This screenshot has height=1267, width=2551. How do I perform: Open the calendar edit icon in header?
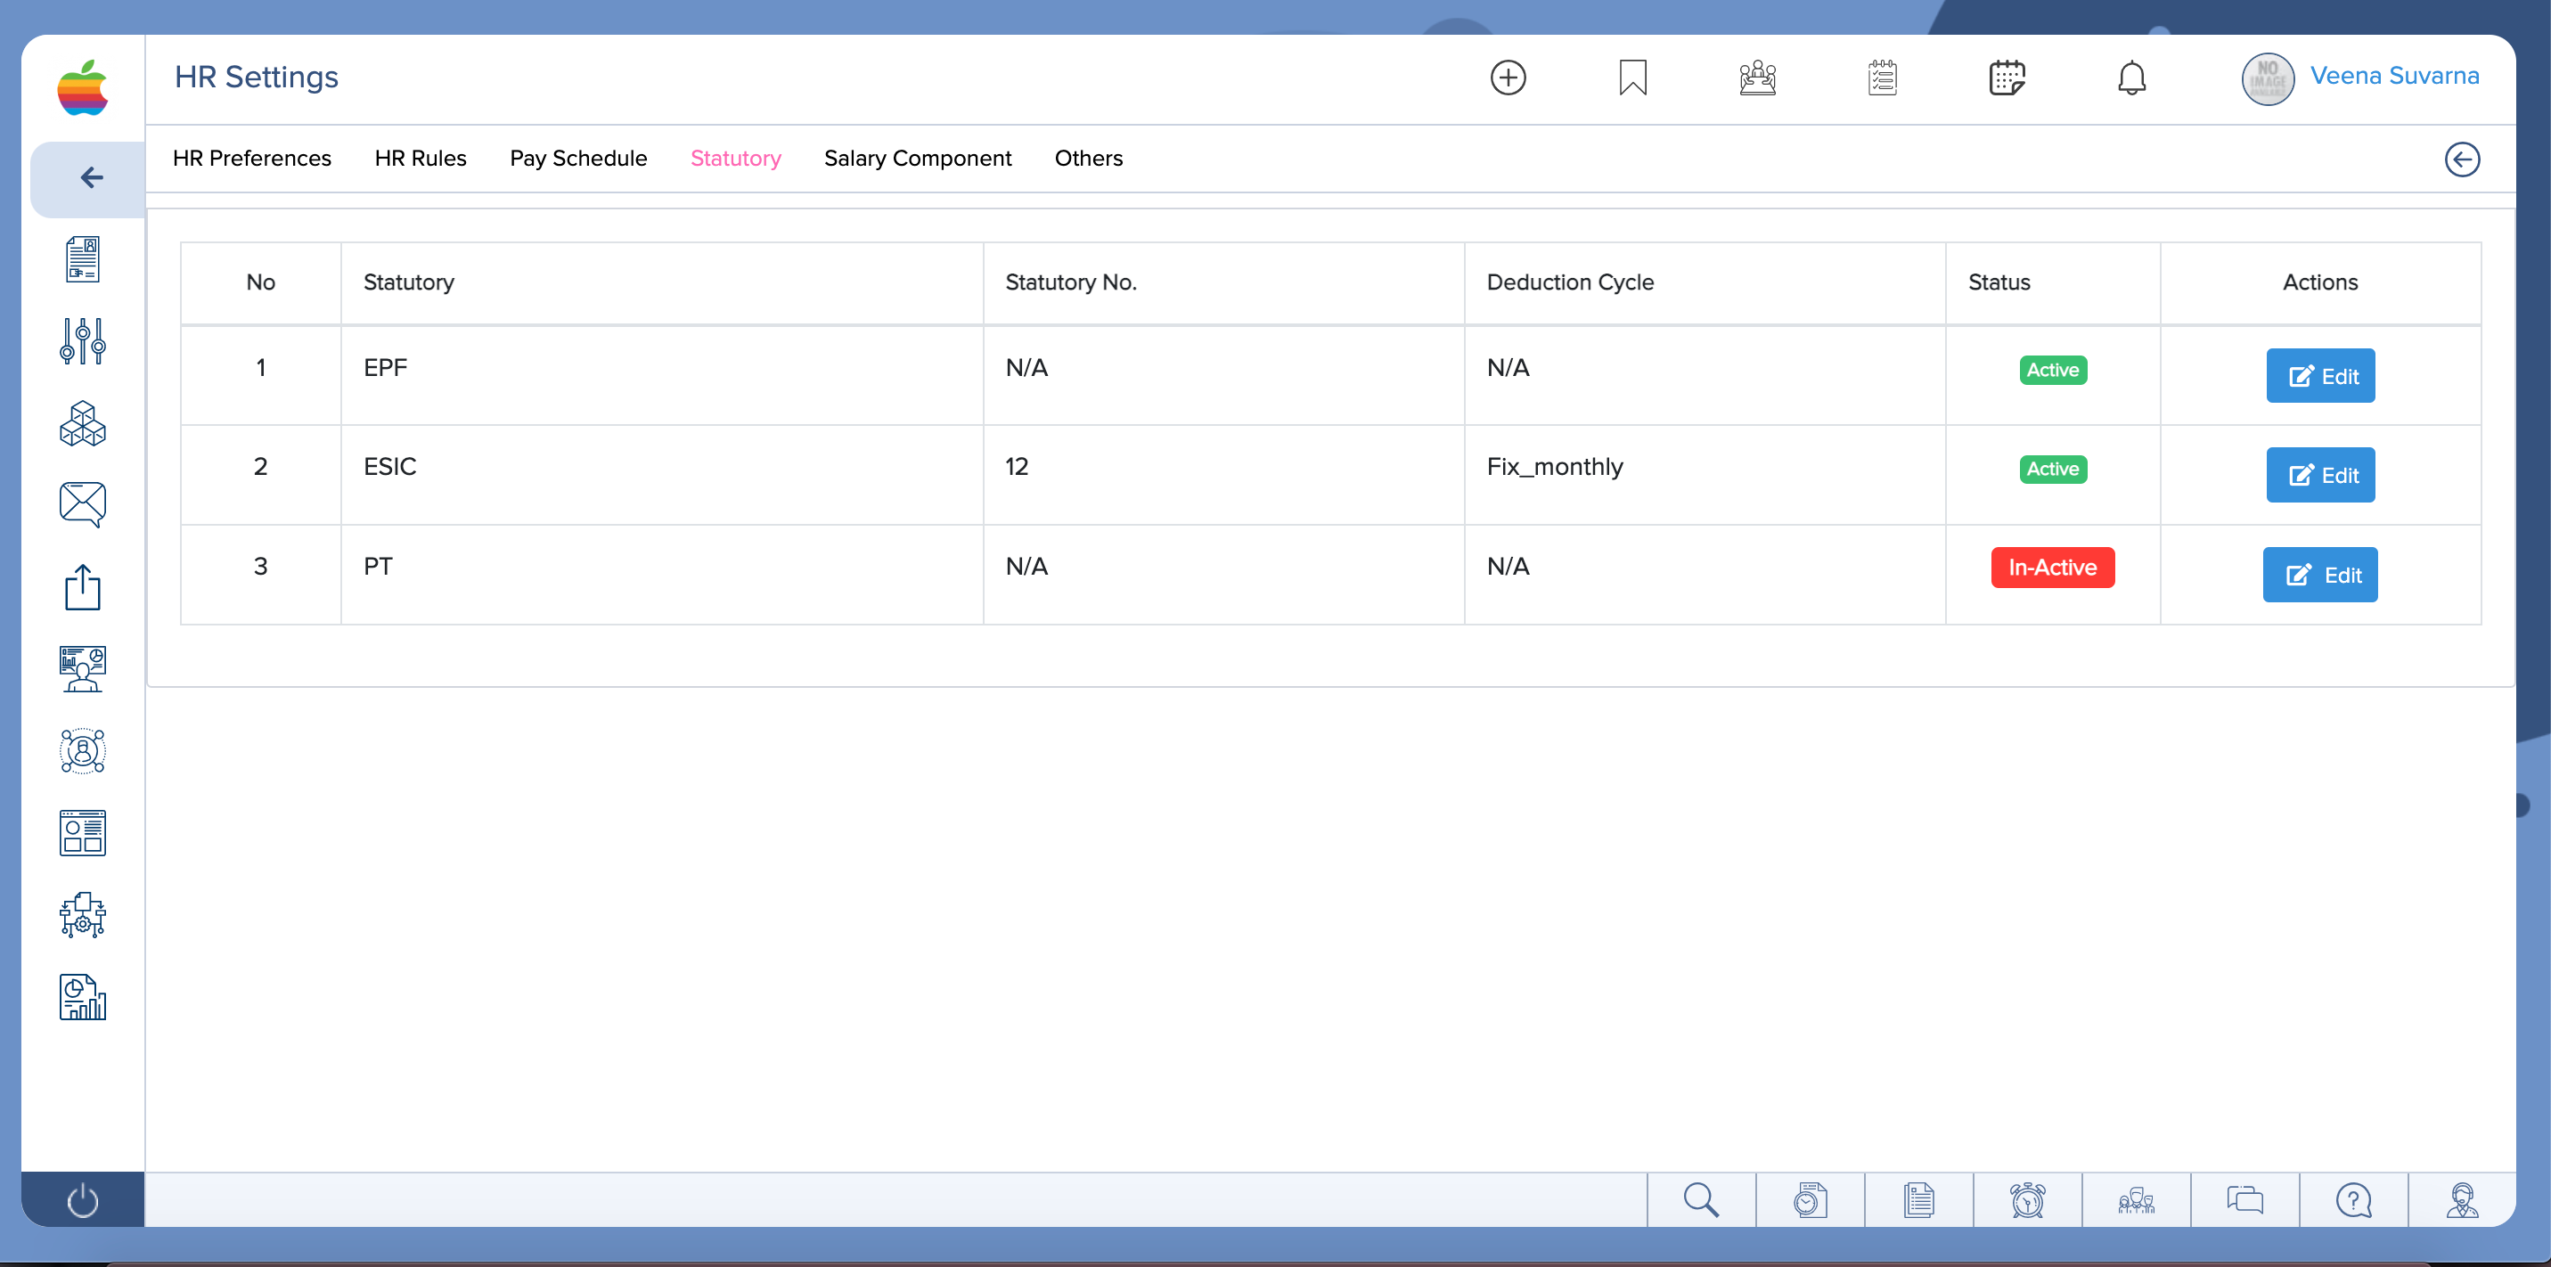coord(2007,78)
